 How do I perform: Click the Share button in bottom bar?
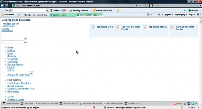(x=178, y=103)
